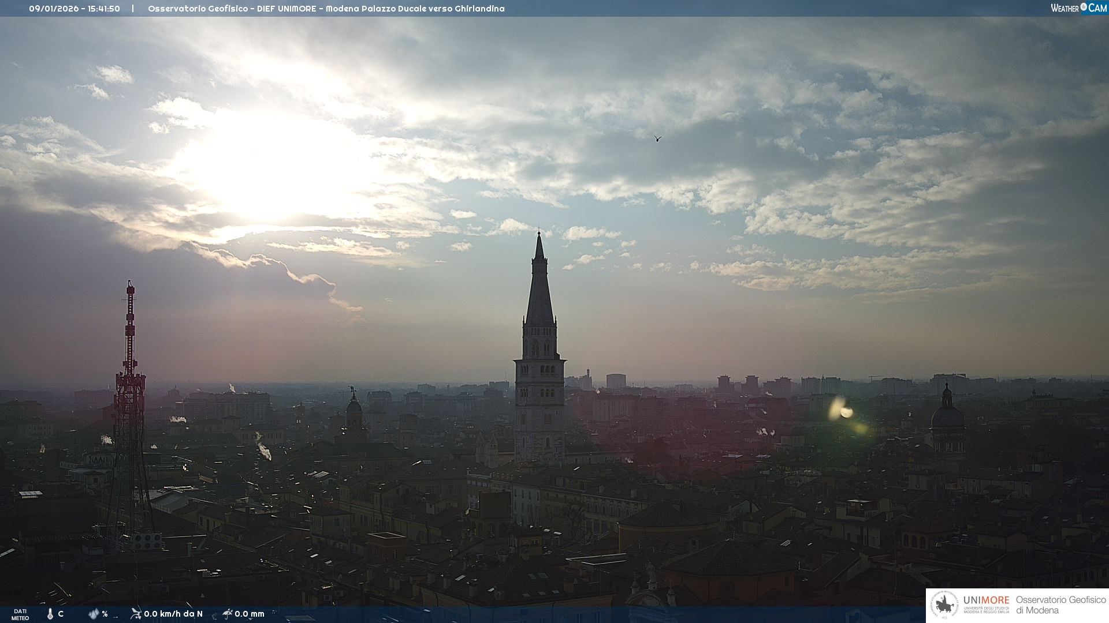Click the Celsius C temperature label

(x=61, y=614)
